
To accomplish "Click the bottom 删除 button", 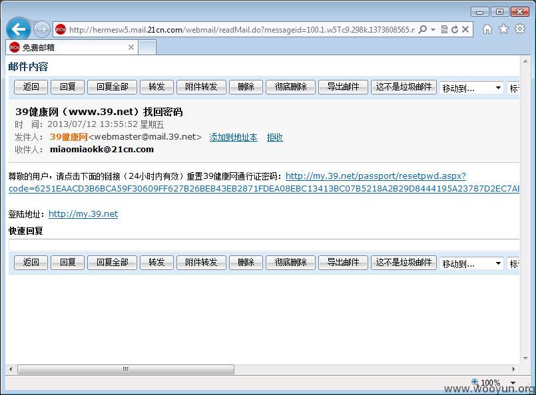I will coord(246,262).
